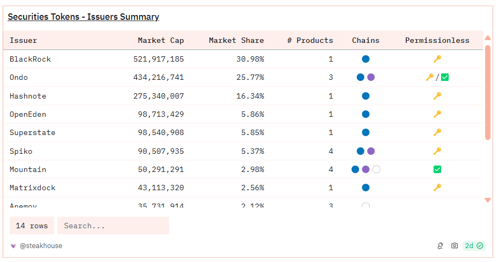Click Spiko's blue chain dot
The height and width of the screenshot is (262, 498).
pos(361,151)
